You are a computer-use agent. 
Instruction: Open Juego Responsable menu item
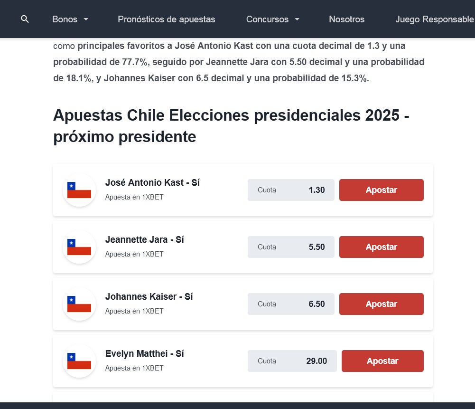coord(434,19)
